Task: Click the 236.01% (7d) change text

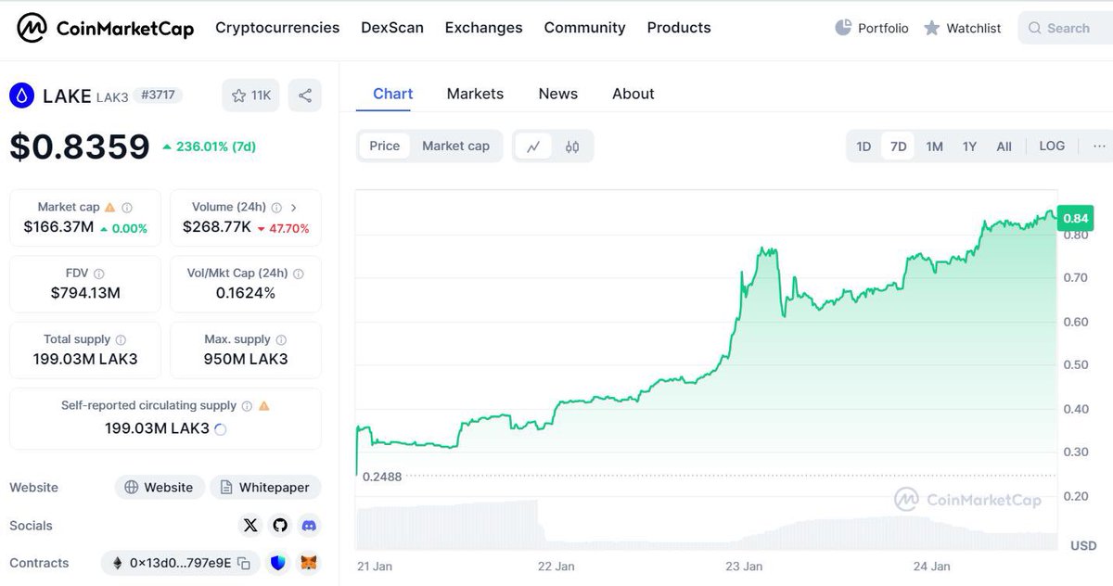Action: click(x=216, y=146)
